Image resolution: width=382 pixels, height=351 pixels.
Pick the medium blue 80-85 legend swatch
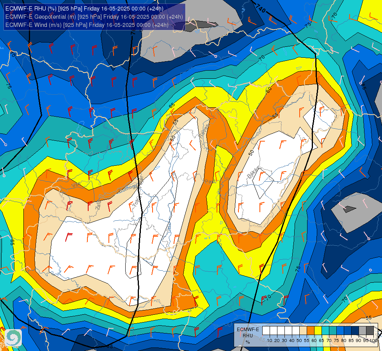(x=348, y=330)
